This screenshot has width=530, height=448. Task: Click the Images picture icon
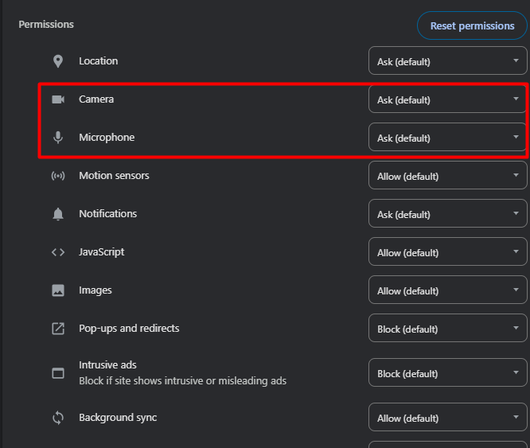pyautogui.click(x=58, y=290)
